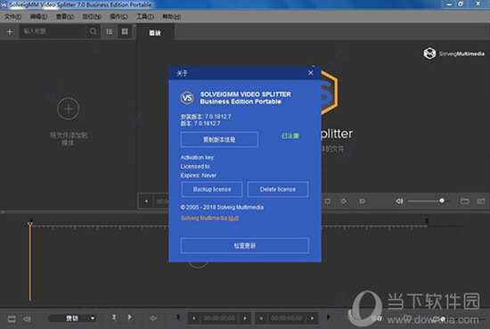Click the snapshot camera icon in player
The image size is (490, 329).
pos(481,202)
